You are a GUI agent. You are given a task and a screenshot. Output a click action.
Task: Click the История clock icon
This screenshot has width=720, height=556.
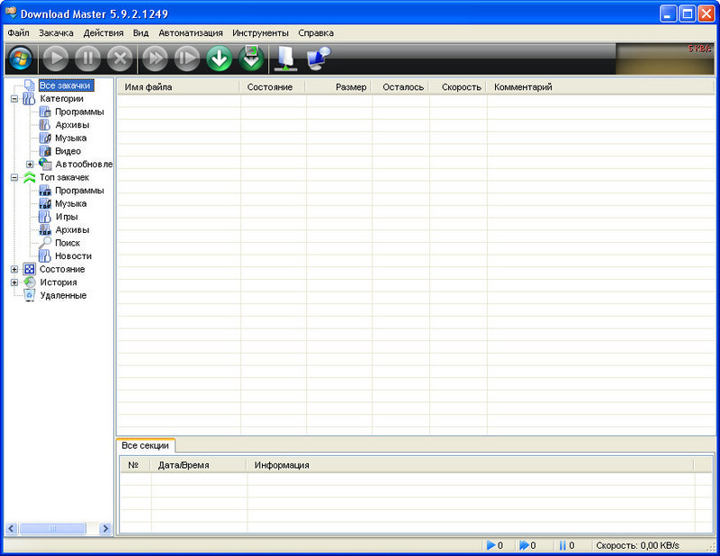coord(30,282)
